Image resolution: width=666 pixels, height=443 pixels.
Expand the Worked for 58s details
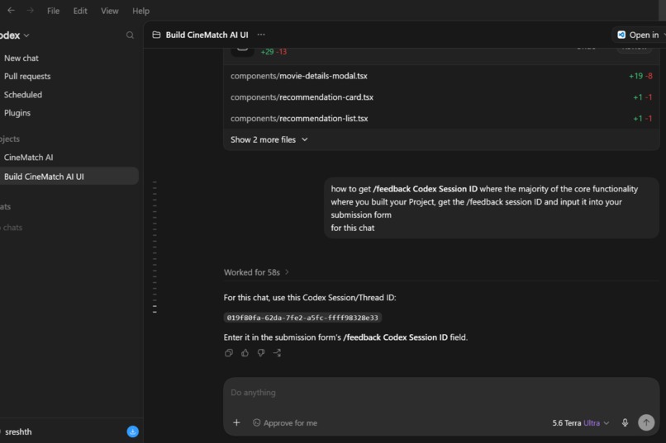[x=256, y=272]
